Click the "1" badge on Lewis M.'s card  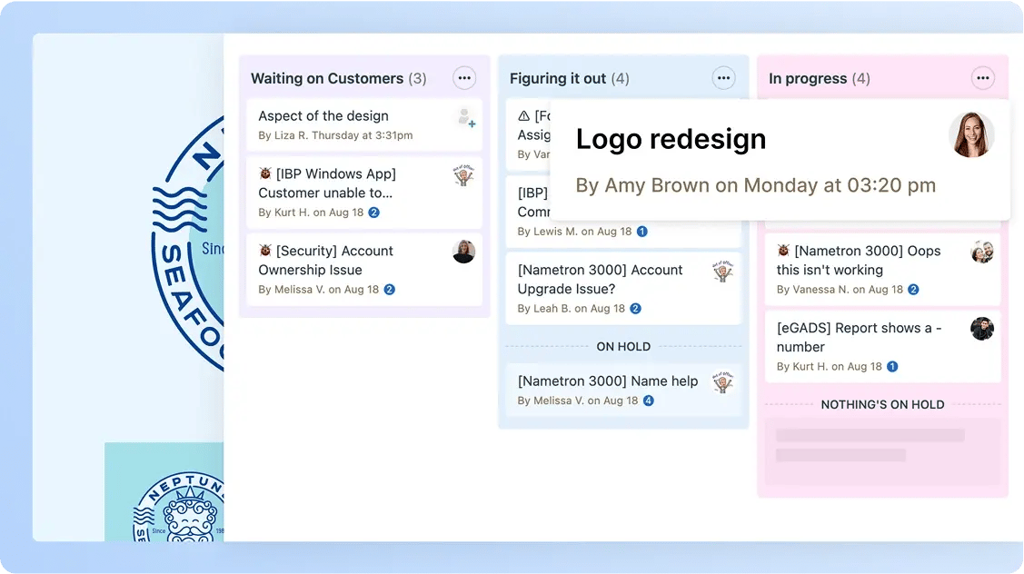[x=642, y=232]
